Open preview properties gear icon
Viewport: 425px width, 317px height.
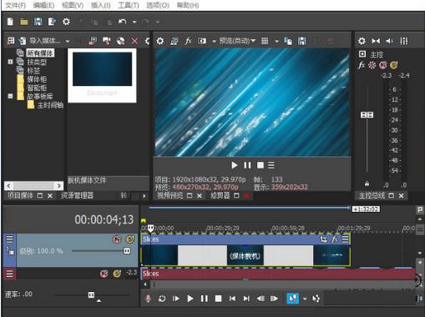(160, 41)
